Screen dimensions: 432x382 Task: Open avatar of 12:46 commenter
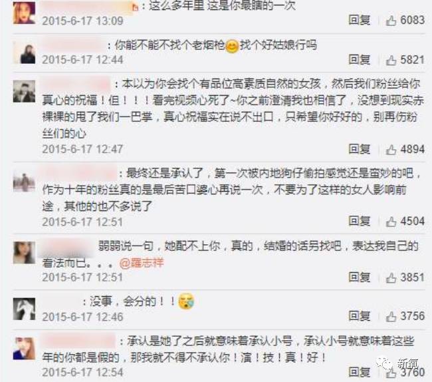click(x=24, y=309)
